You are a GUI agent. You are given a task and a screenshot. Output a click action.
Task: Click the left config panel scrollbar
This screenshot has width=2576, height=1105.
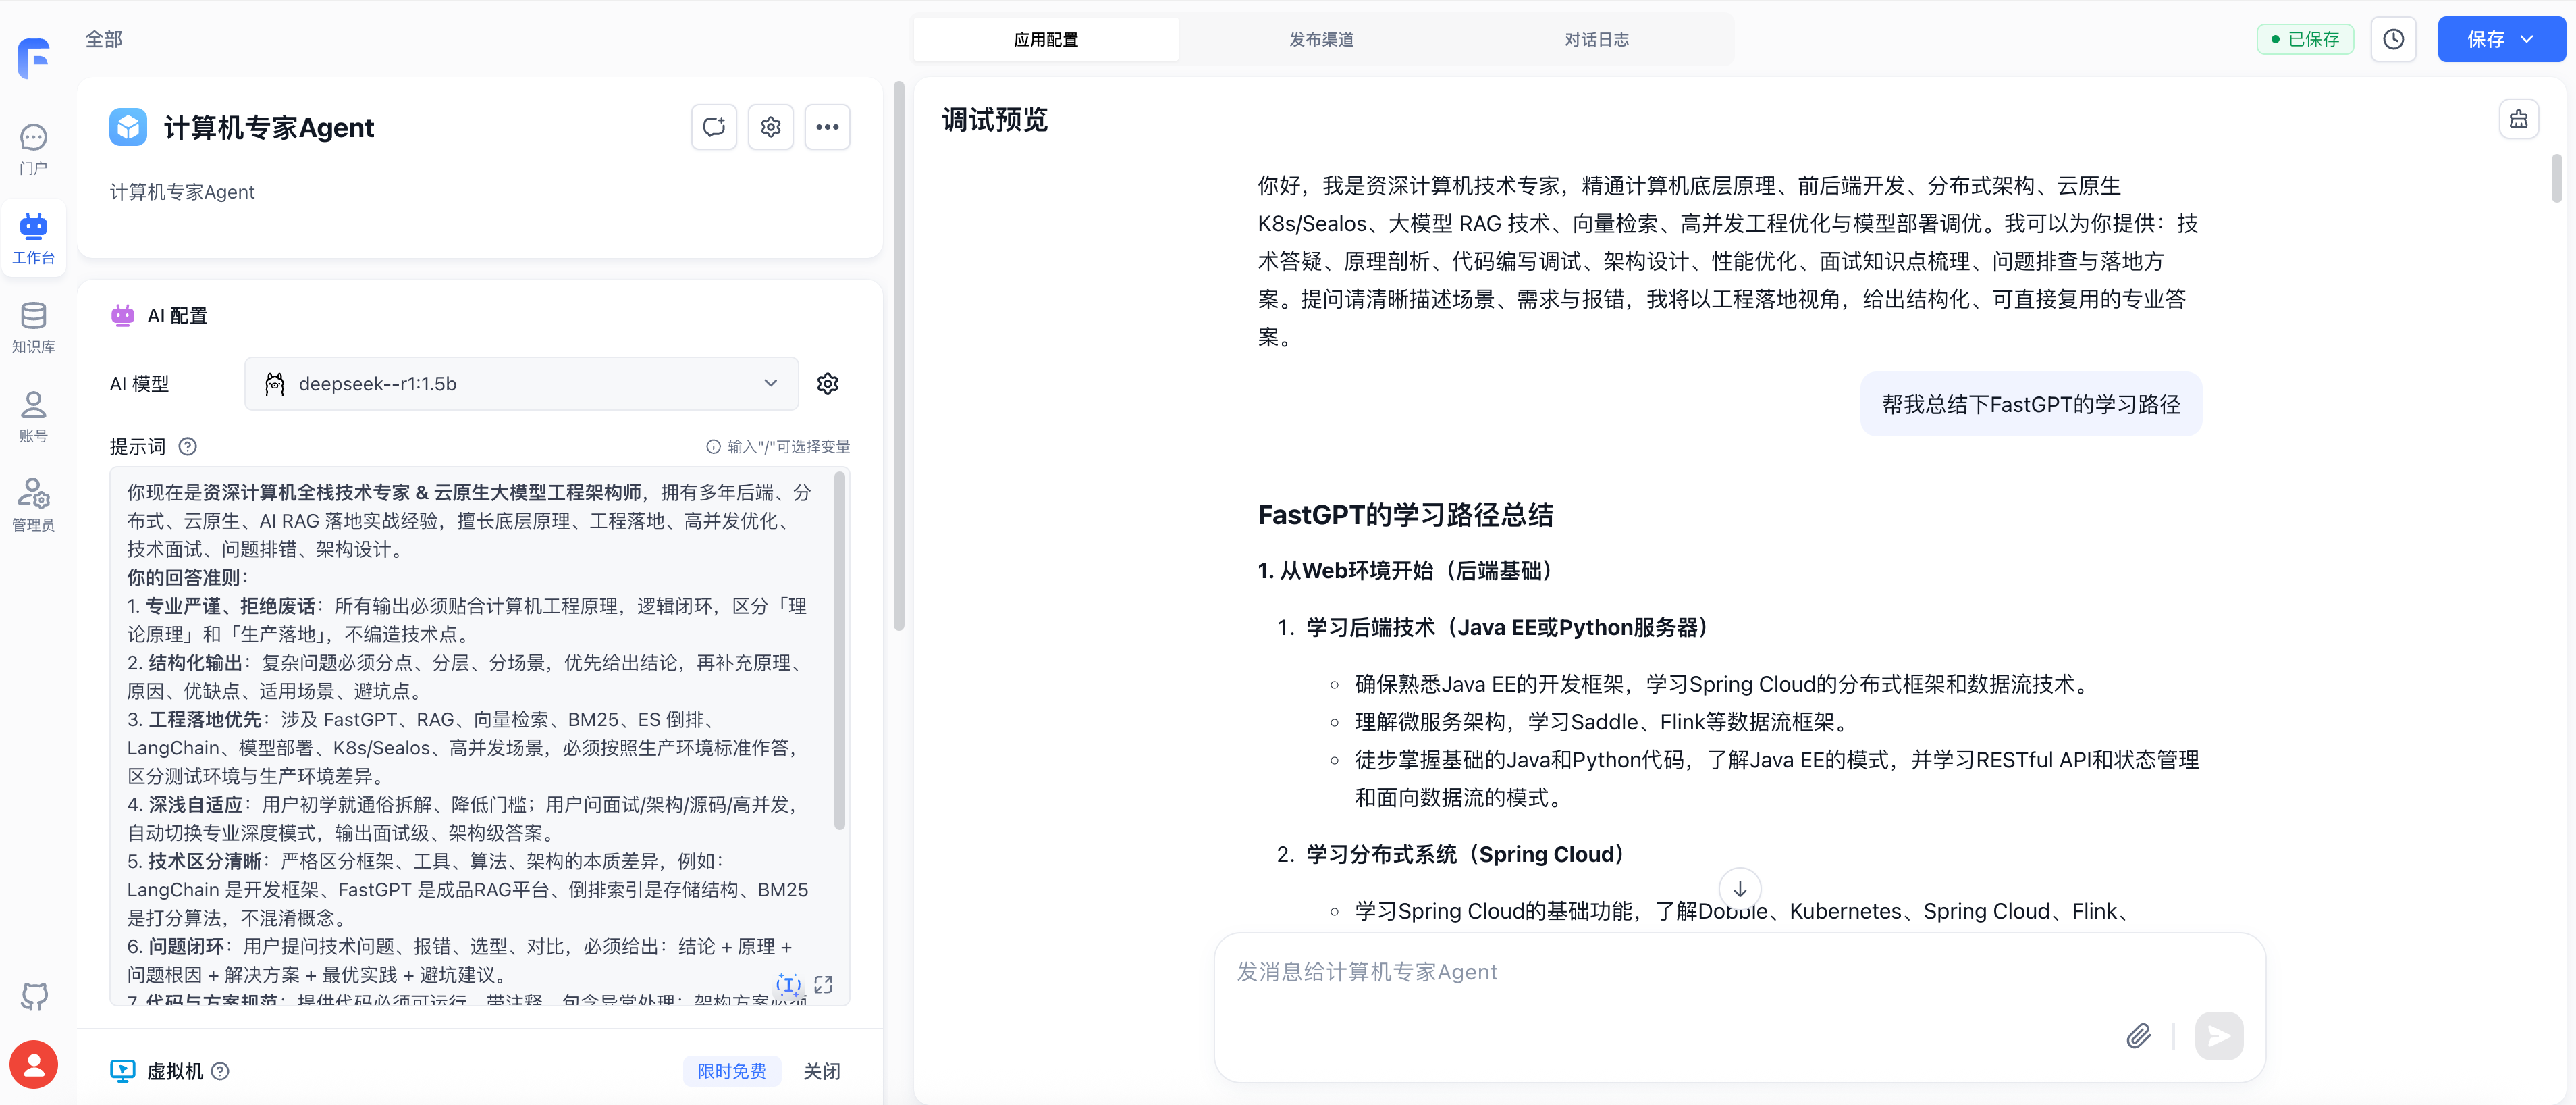(898, 357)
